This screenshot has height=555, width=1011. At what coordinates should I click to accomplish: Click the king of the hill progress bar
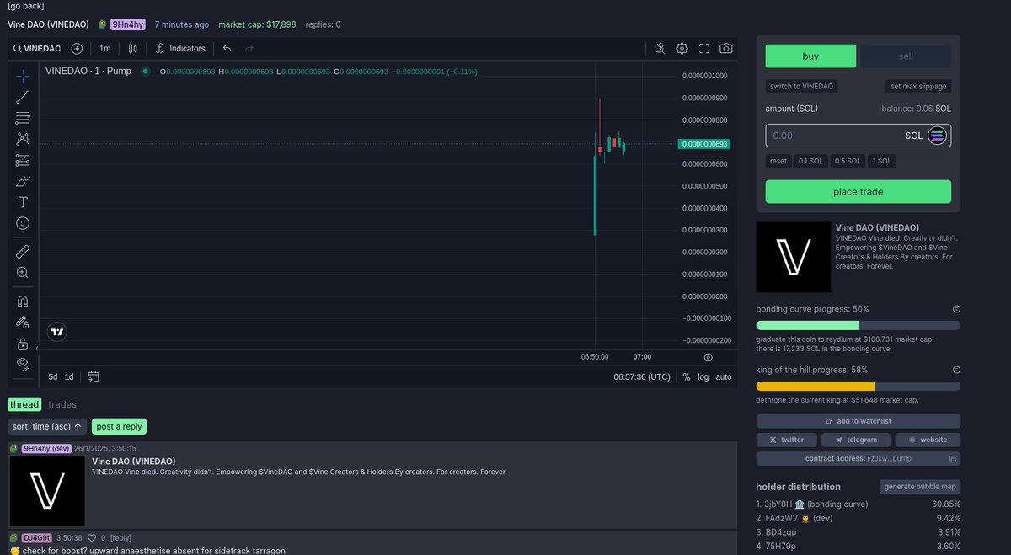[x=858, y=386]
